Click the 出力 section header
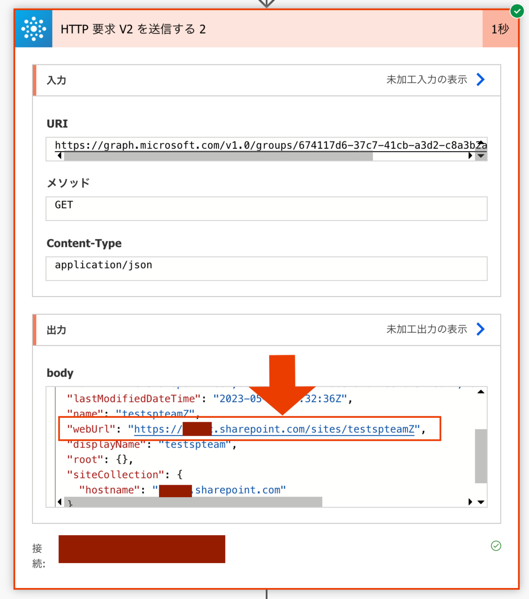The width and height of the screenshot is (529, 599). [266, 329]
